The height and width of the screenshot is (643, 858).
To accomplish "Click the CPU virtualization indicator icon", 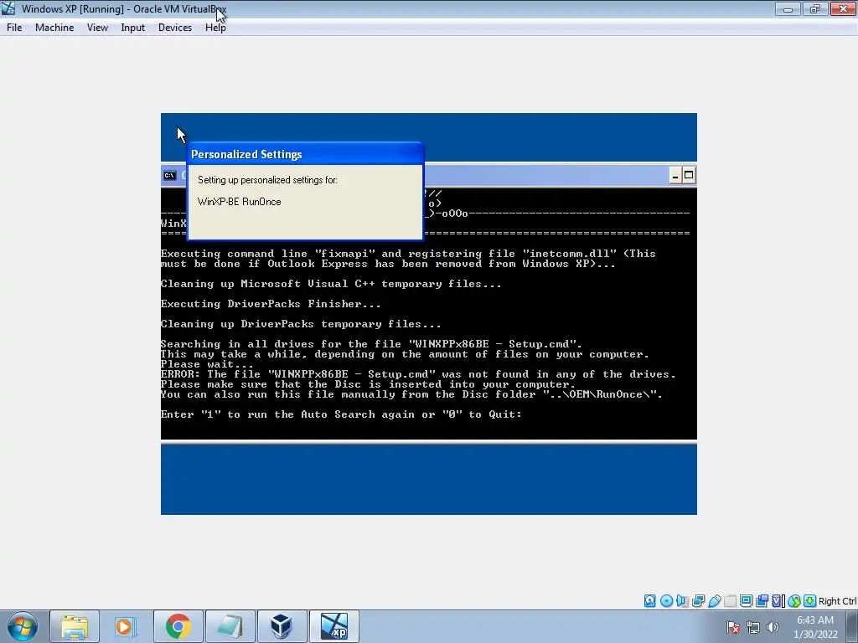I will click(778, 601).
